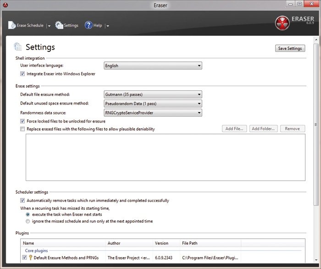Open Default file erasure method dropdown
The image size is (321, 269).
153,95
